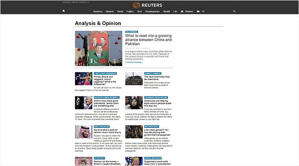Open the Chernobyl reactor thumbnail

pos(134,79)
